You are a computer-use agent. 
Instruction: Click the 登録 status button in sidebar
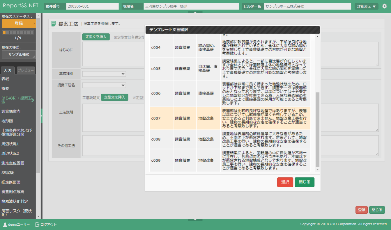click(19, 23)
